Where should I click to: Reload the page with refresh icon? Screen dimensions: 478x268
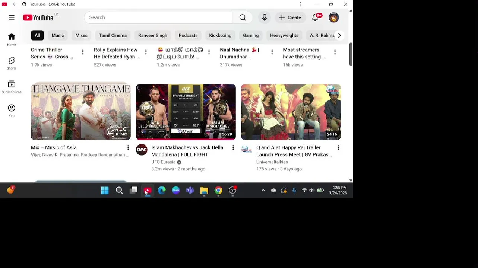pyautogui.click(x=24, y=4)
